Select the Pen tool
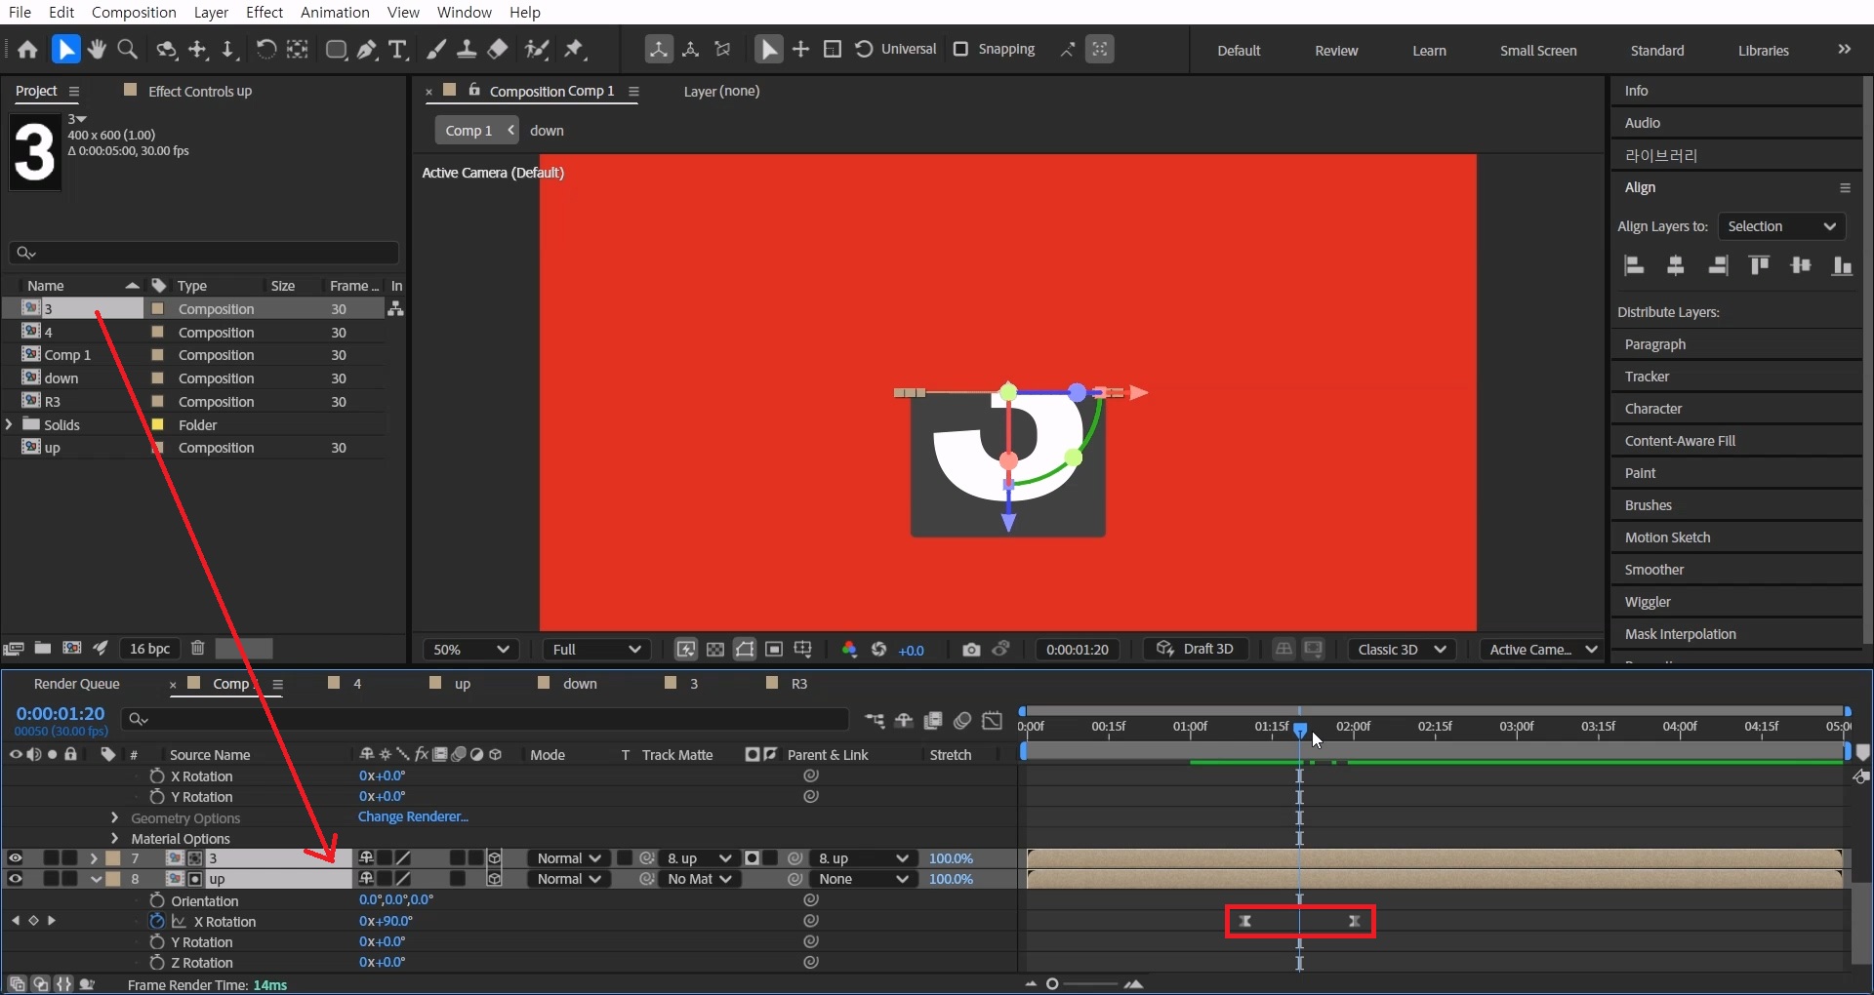1874x995 pixels. (x=367, y=50)
